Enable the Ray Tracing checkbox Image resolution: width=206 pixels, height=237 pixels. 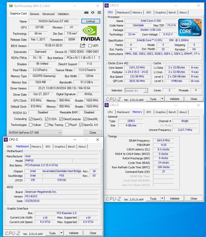point(47,125)
